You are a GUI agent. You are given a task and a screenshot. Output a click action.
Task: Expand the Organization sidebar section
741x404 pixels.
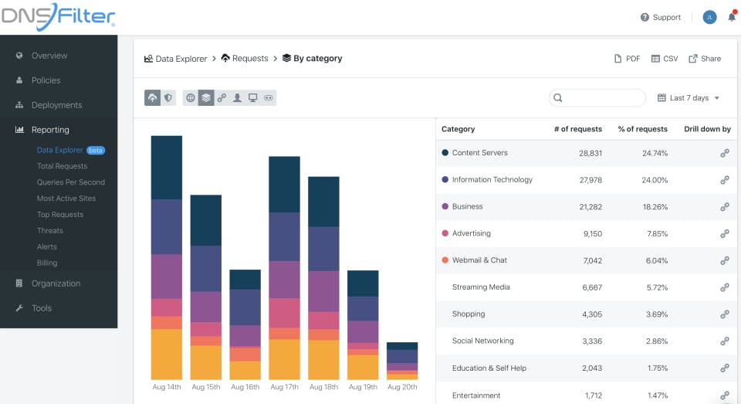56,283
